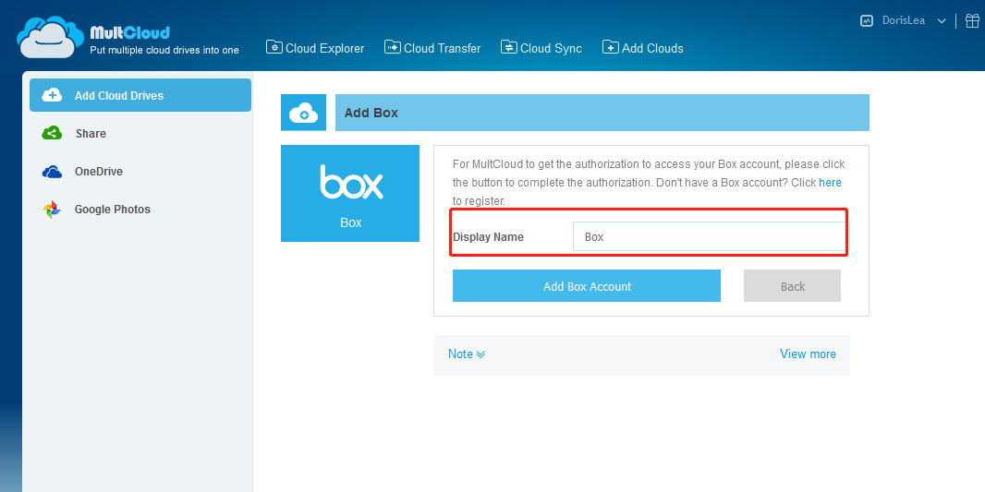Click the Cloud Sync icon
985x492 pixels.
[509, 47]
